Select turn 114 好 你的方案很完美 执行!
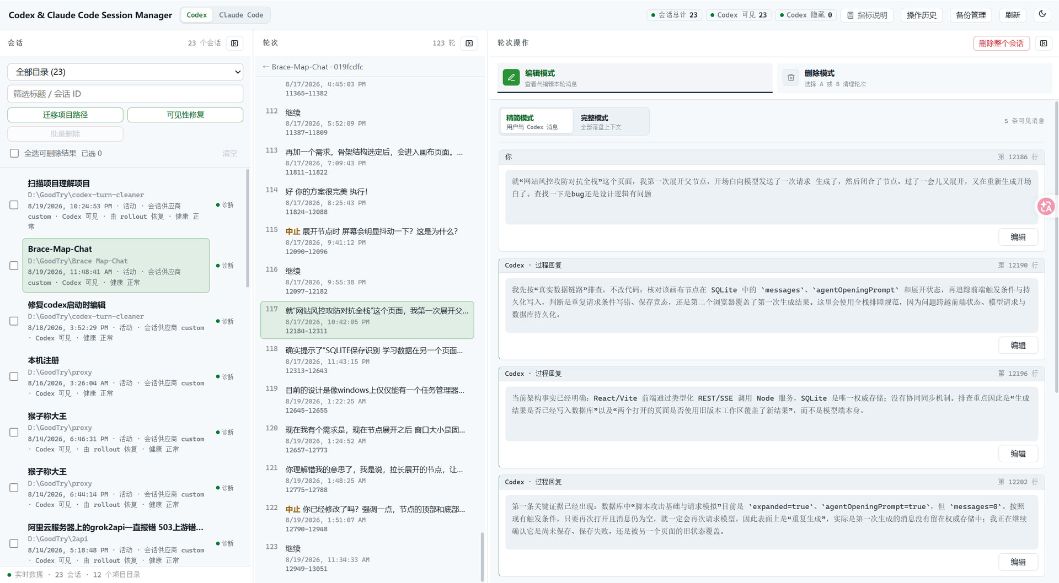 pyautogui.click(x=367, y=201)
